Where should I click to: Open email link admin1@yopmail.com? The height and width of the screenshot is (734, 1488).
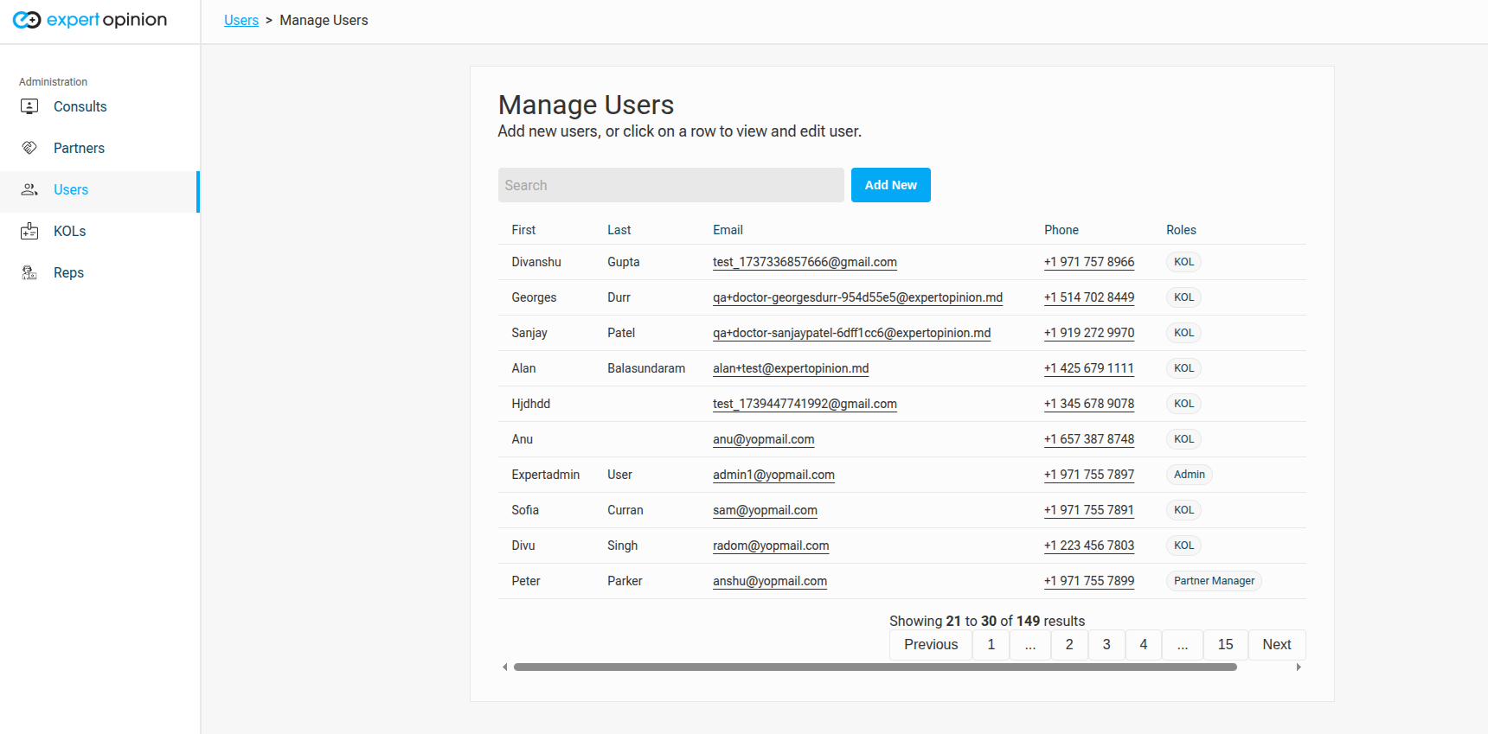[773, 475]
